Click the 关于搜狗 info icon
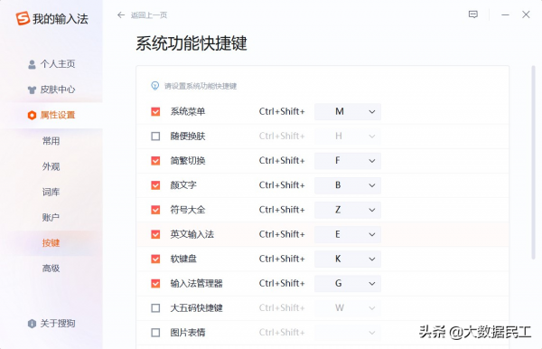The image size is (542, 349). coord(32,324)
